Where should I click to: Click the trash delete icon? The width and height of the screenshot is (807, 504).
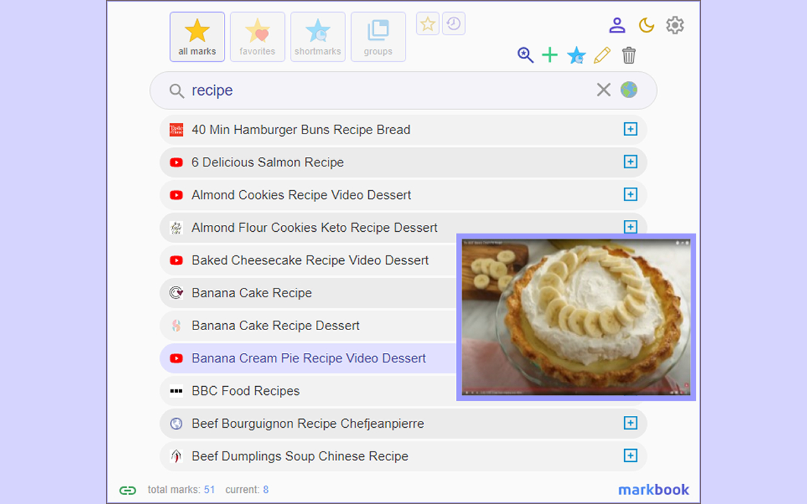pyautogui.click(x=628, y=55)
